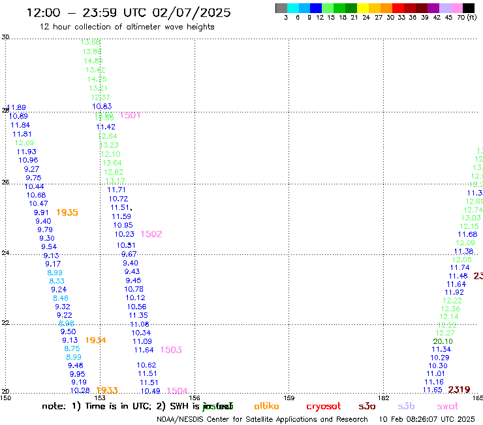Screen dimensions: 483x425
Task: Click the altika satellite legend label
Action: (x=266, y=406)
